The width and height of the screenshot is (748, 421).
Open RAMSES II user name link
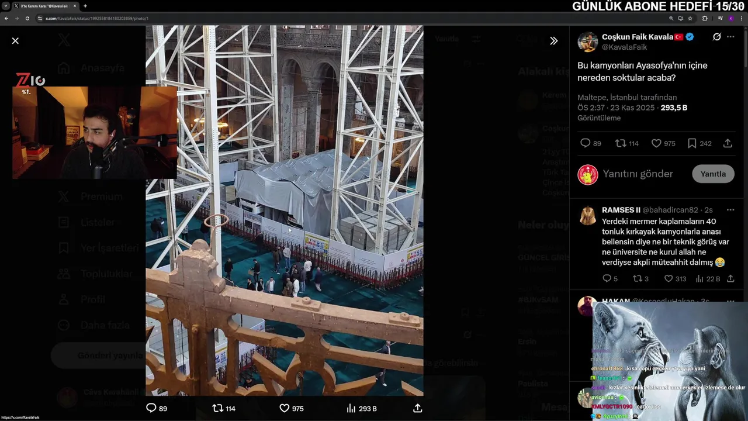tap(621, 210)
